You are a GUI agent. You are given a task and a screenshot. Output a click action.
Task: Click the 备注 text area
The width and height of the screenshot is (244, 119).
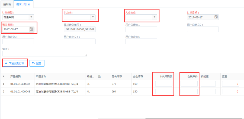tap(45, 53)
